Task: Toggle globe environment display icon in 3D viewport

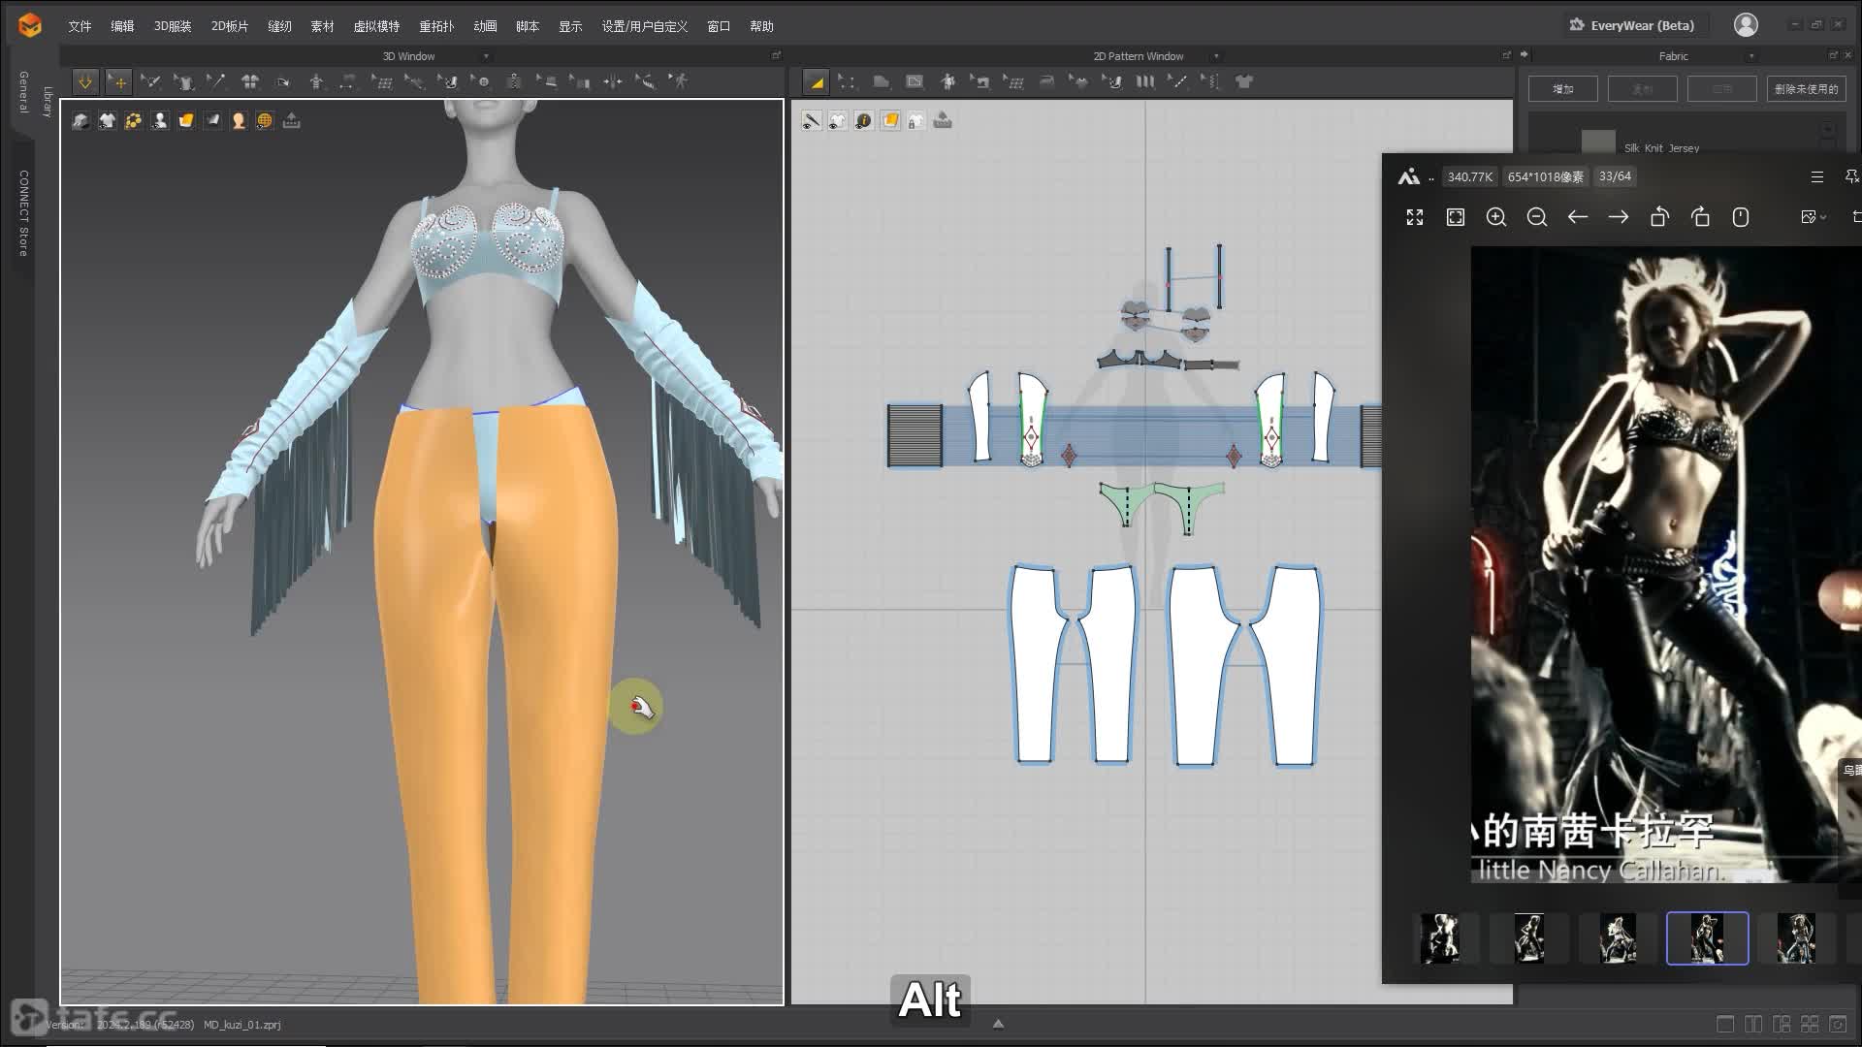Action: (265, 120)
